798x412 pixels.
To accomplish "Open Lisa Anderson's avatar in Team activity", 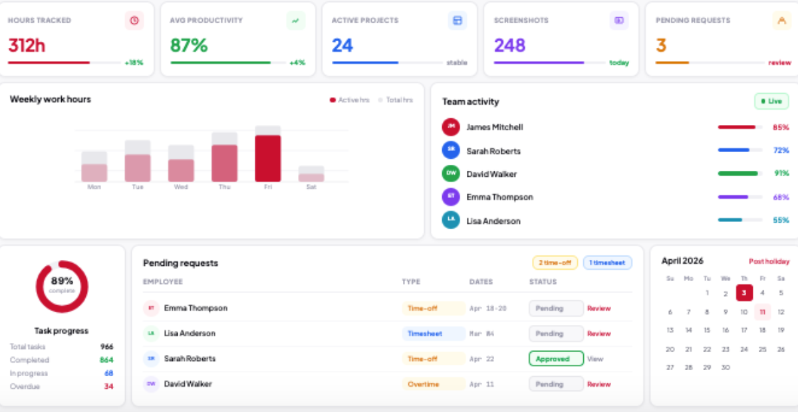I will [451, 220].
